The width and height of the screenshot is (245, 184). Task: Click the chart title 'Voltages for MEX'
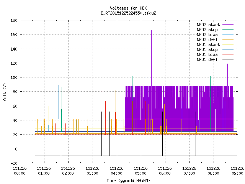coord(128,8)
